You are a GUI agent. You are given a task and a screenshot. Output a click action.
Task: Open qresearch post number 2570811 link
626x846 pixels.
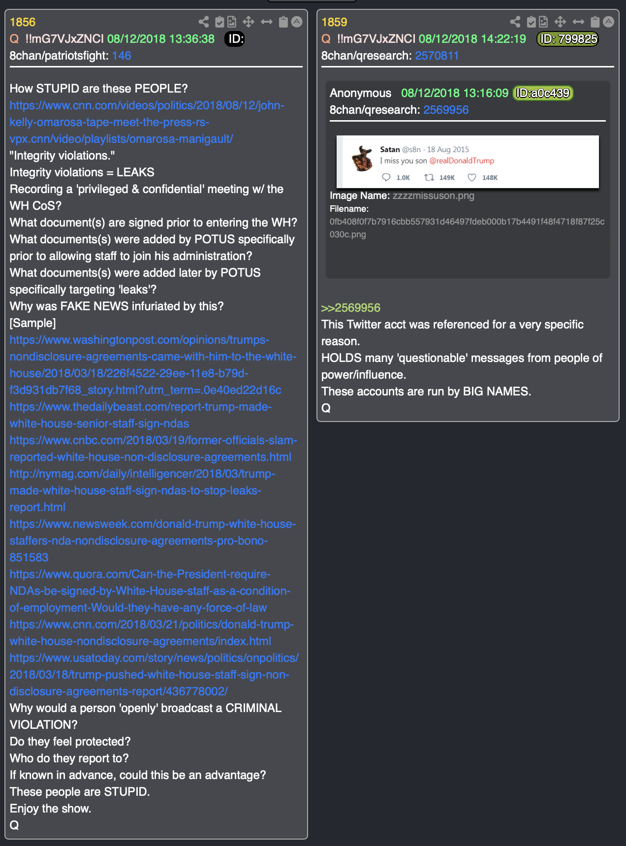click(x=437, y=56)
